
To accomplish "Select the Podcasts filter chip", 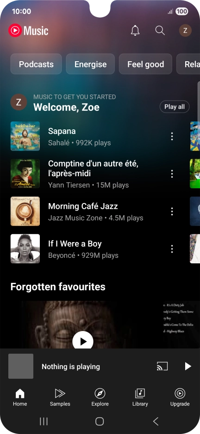I will coord(36,64).
